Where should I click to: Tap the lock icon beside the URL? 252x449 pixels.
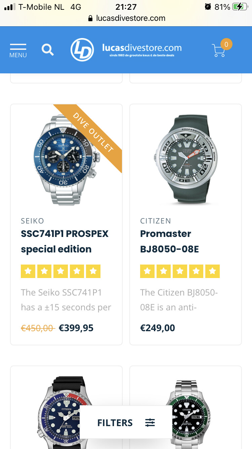click(90, 18)
